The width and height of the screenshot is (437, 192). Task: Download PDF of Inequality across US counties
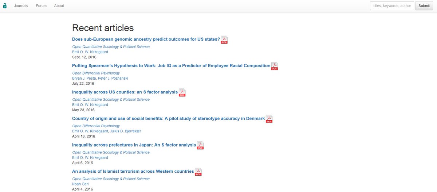coord(182,92)
